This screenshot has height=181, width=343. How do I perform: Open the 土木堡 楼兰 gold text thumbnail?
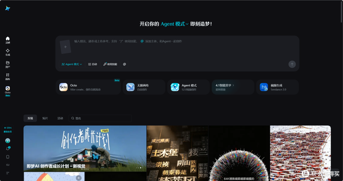click(x=178, y=153)
